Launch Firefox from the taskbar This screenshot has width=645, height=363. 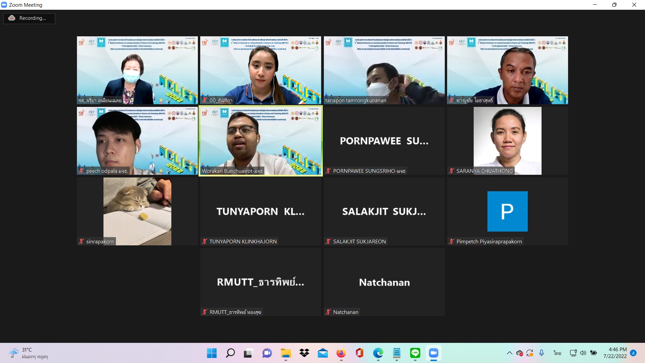341,353
